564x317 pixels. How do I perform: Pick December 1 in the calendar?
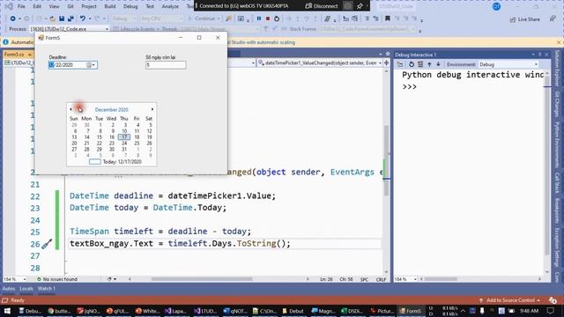pyautogui.click(x=100, y=125)
